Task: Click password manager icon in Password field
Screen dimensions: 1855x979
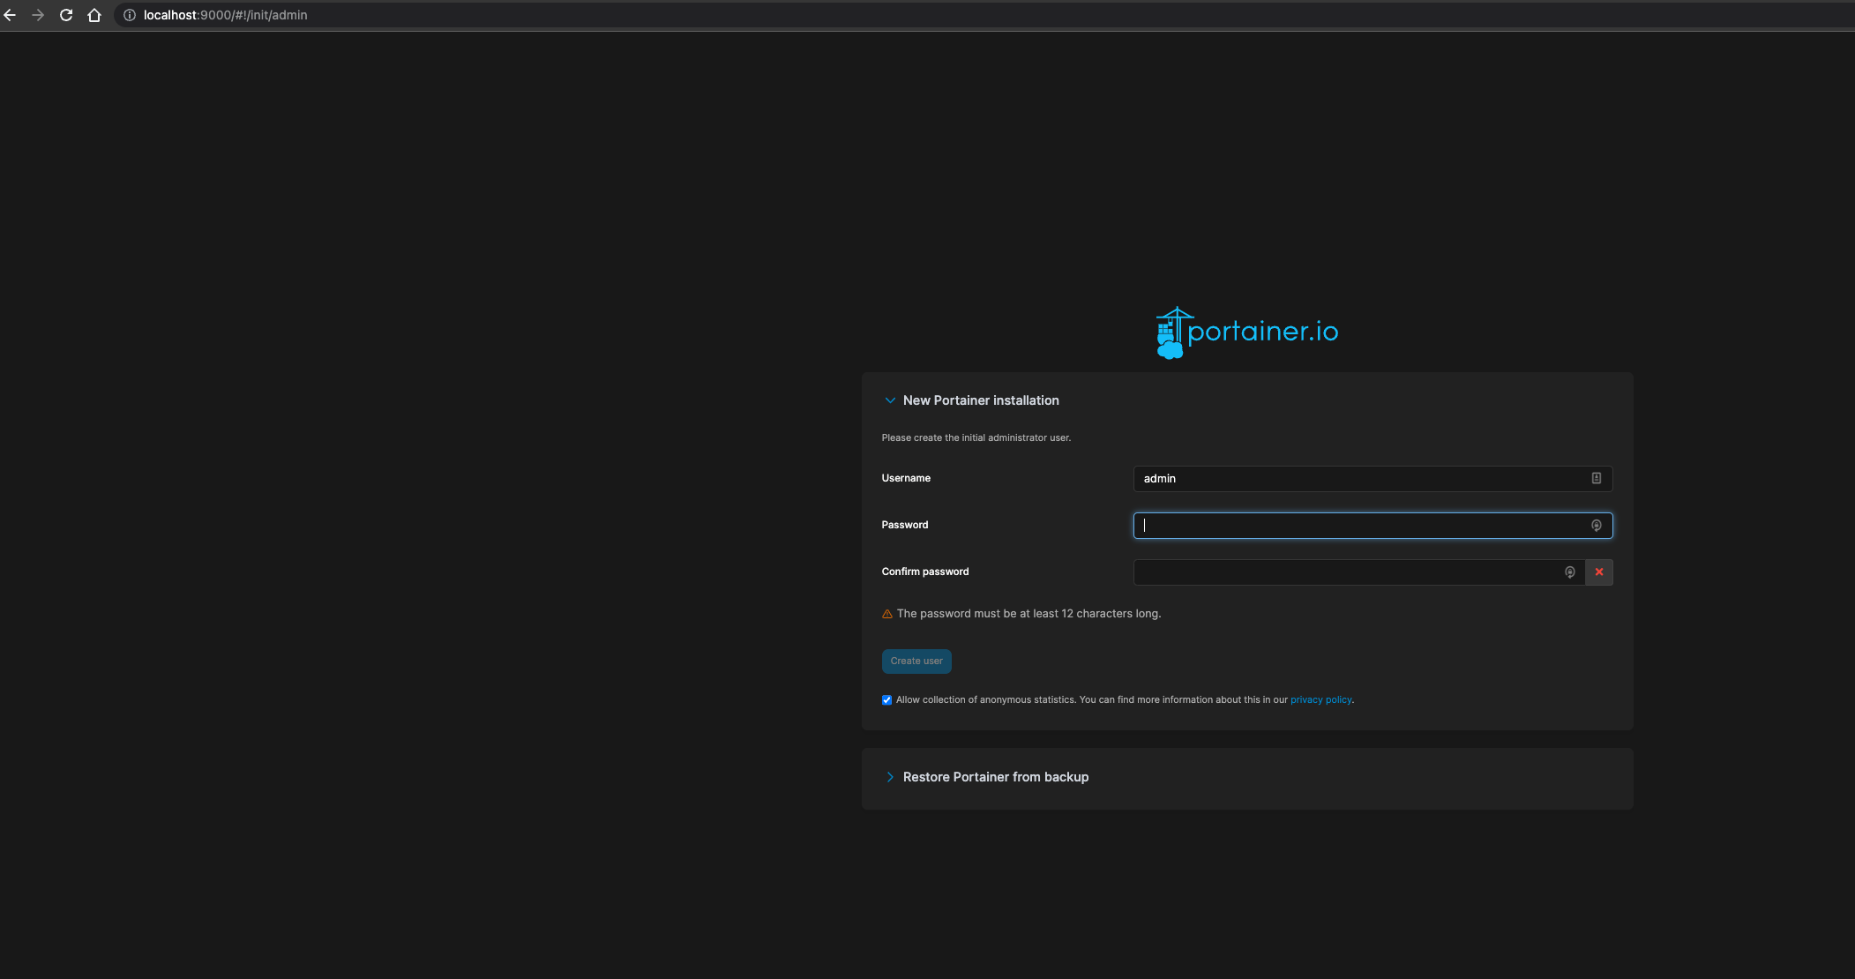Action: click(x=1596, y=526)
